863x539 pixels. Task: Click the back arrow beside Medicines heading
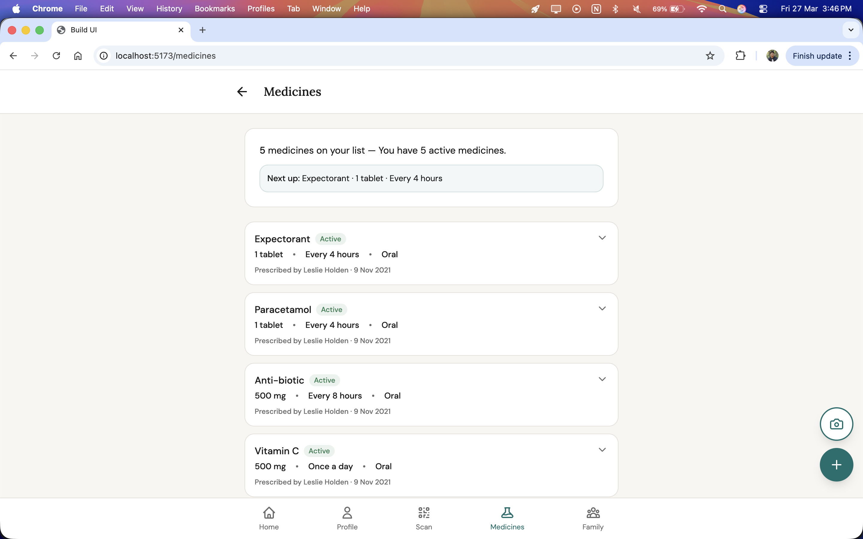(x=242, y=92)
